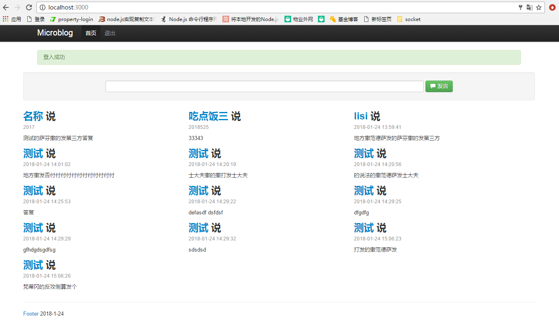Click the timestamp 2018525

tap(198, 127)
